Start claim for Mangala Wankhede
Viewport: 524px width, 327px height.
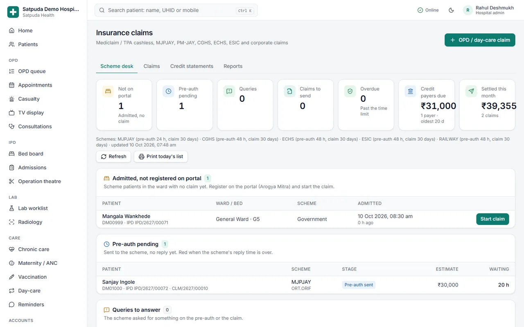[492, 219]
